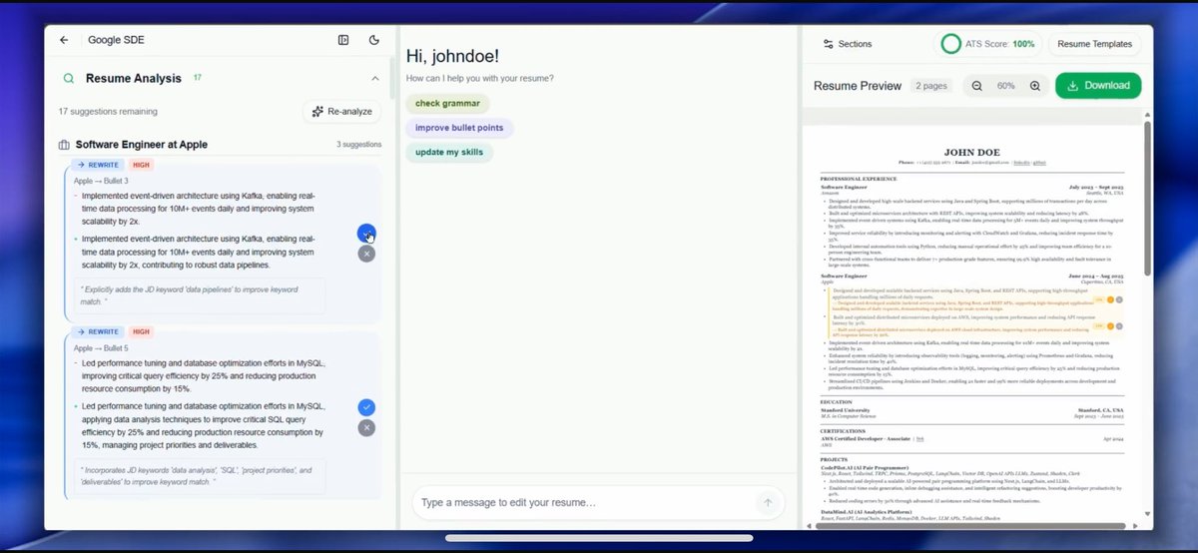
Task: Zoom in the resume preview
Action: (1034, 86)
